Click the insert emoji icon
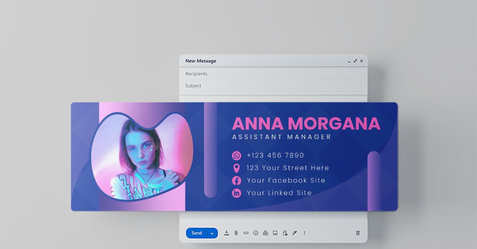Viewport: 477px width, 249px height. (255, 233)
